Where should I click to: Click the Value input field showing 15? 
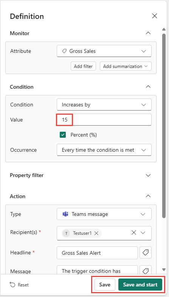click(104, 120)
